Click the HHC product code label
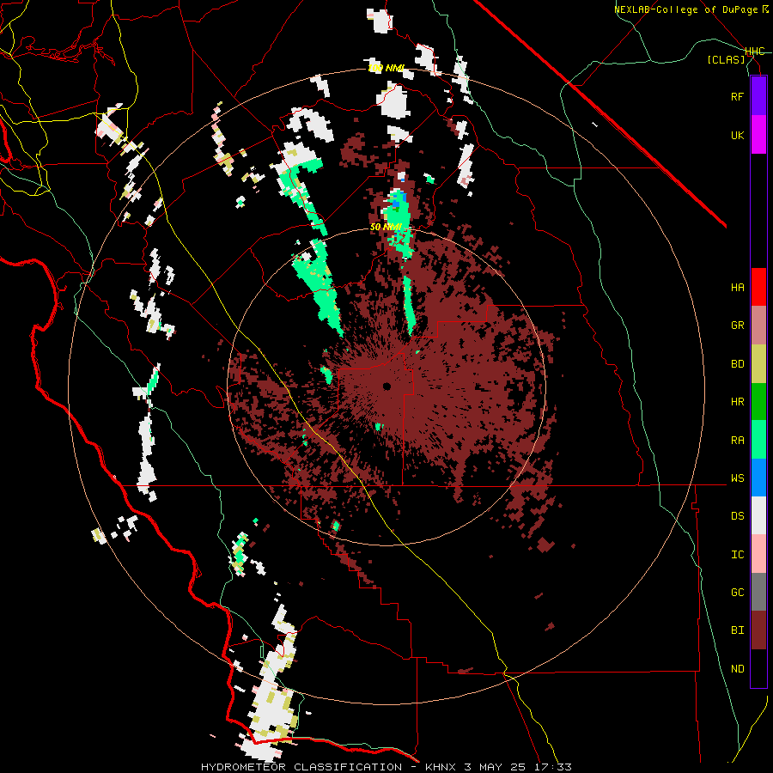 click(x=755, y=51)
